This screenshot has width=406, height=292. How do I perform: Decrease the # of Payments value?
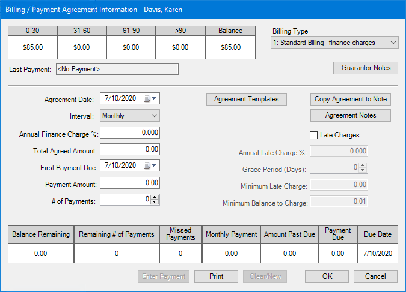pos(155,203)
